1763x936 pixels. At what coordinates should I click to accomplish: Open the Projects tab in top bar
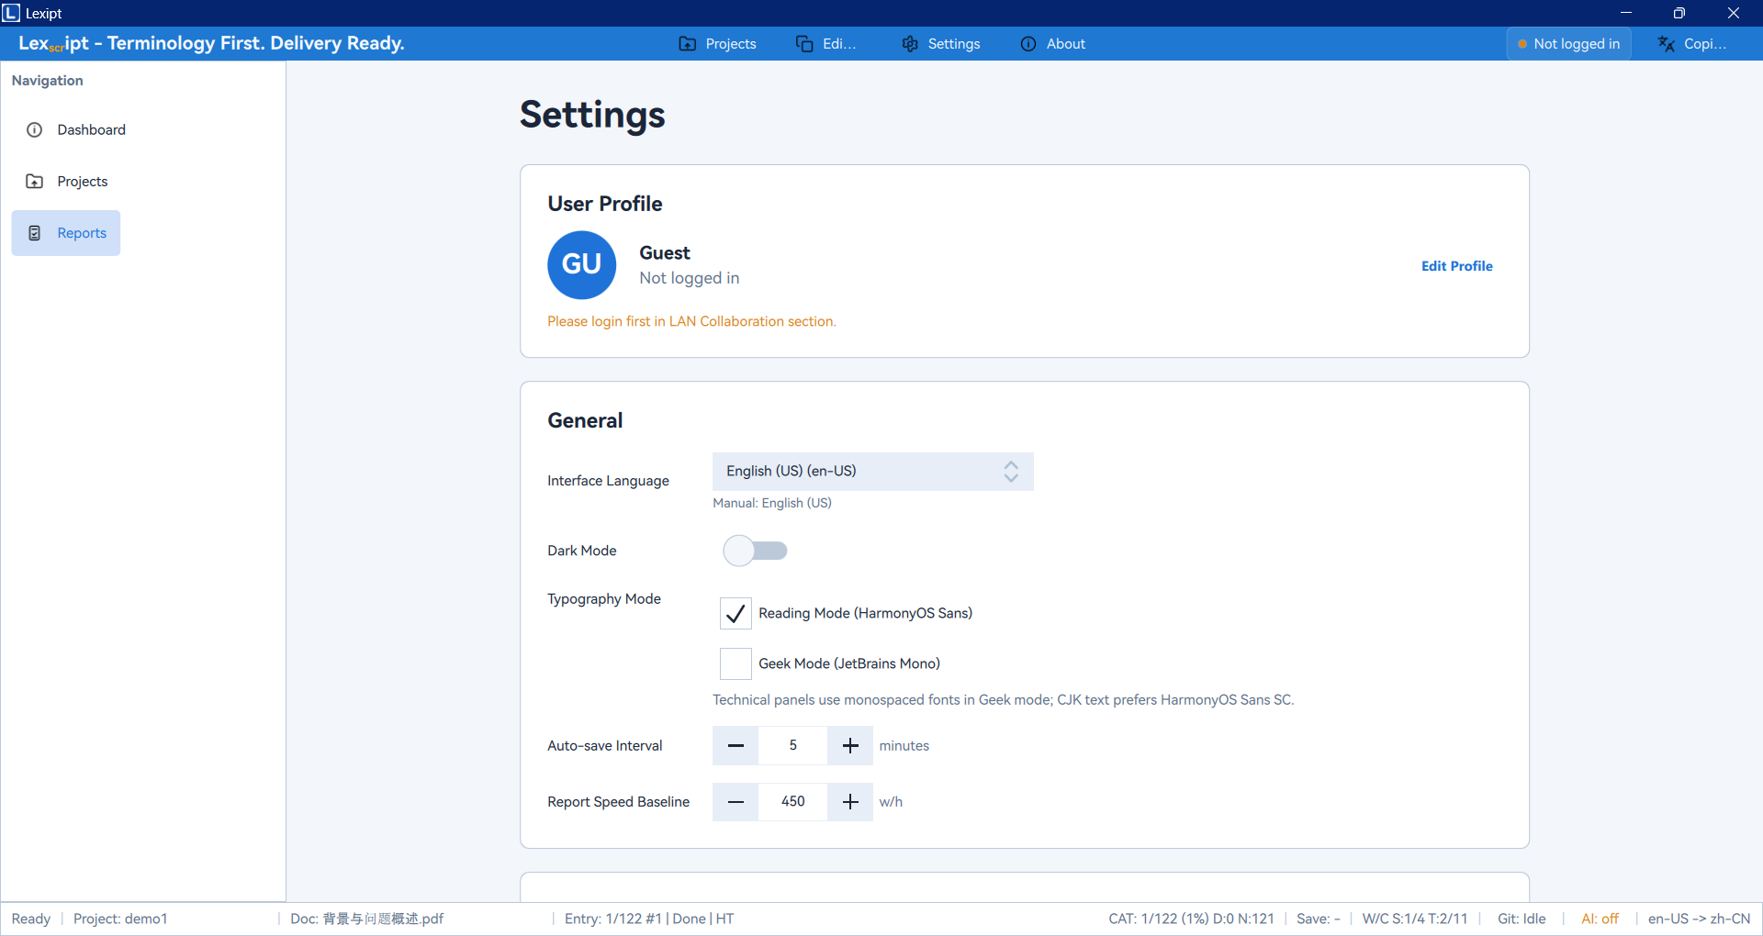[718, 44]
